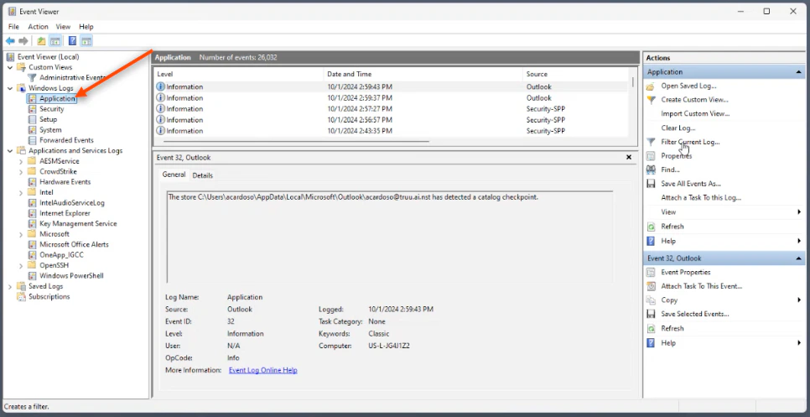Viewport: 810px width, 417px height.
Task: Click the Subscriptions icon in tree
Action: (x=21, y=297)
